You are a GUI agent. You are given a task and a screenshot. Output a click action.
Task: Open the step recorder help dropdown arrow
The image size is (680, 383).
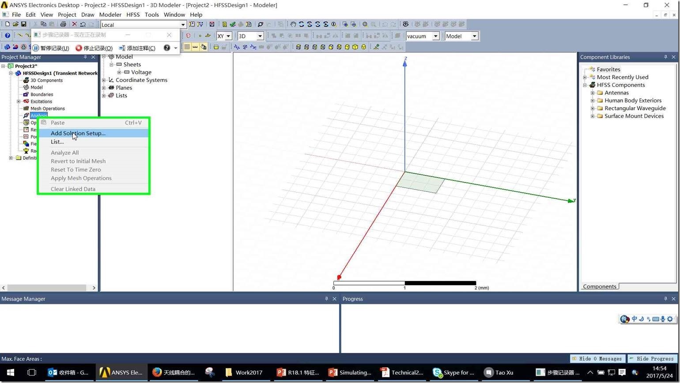(x=175, y=48)
